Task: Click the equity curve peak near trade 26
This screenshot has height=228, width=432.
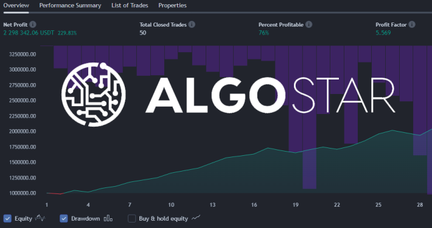Action: (x=392, y=130)
